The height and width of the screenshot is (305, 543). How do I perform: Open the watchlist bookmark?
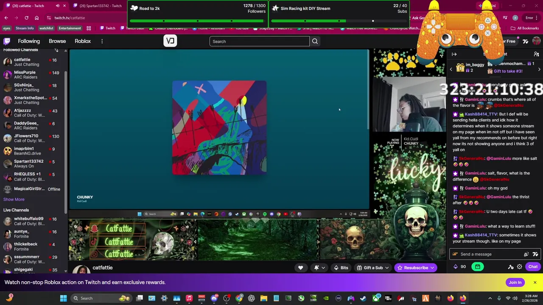click(46, 28)
